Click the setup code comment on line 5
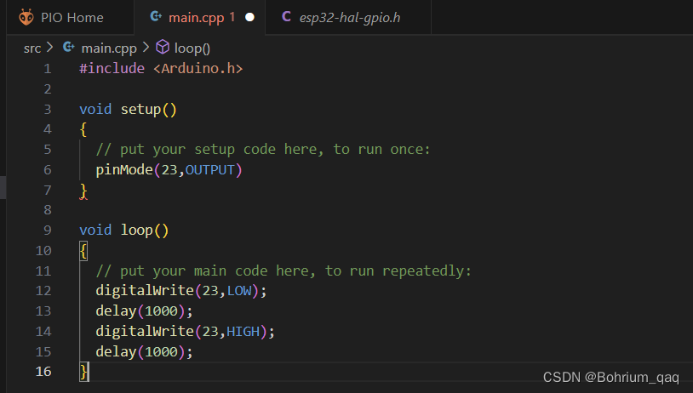693x393 pixels. coord(263,149)
